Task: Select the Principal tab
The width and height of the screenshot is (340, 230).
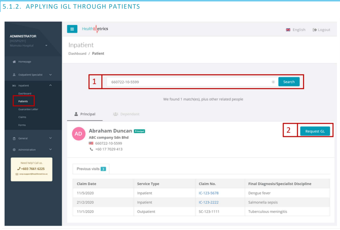Action: click(85, 114)
